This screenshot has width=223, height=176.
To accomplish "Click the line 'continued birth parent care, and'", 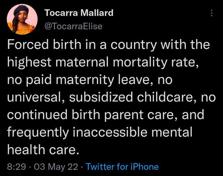I will coord(106,115).
